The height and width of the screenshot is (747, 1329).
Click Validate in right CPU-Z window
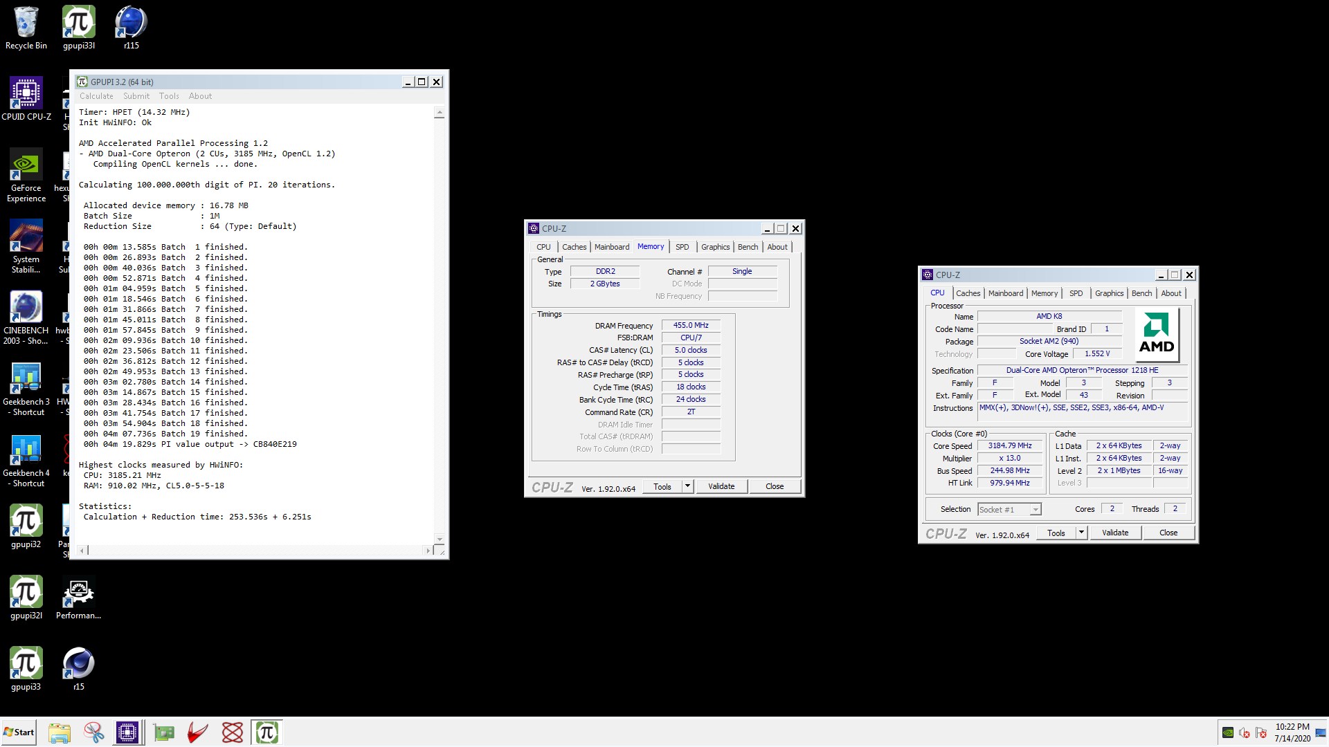click(1115, 533)
